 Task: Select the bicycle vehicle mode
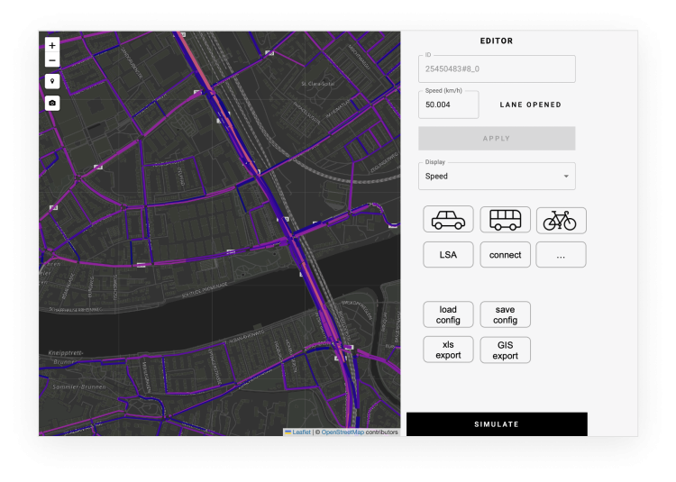561,220
